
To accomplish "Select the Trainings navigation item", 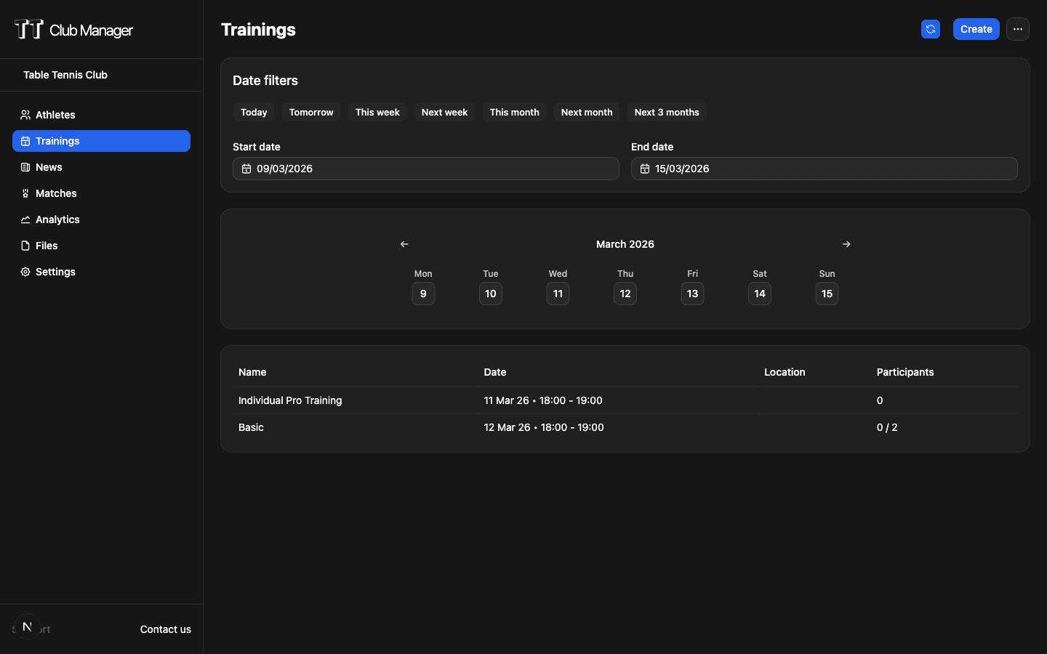I will pos(58,141).
